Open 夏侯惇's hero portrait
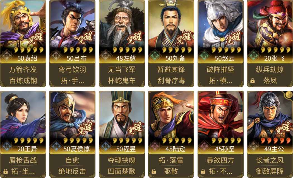The image size is (293, 178). 72,114
